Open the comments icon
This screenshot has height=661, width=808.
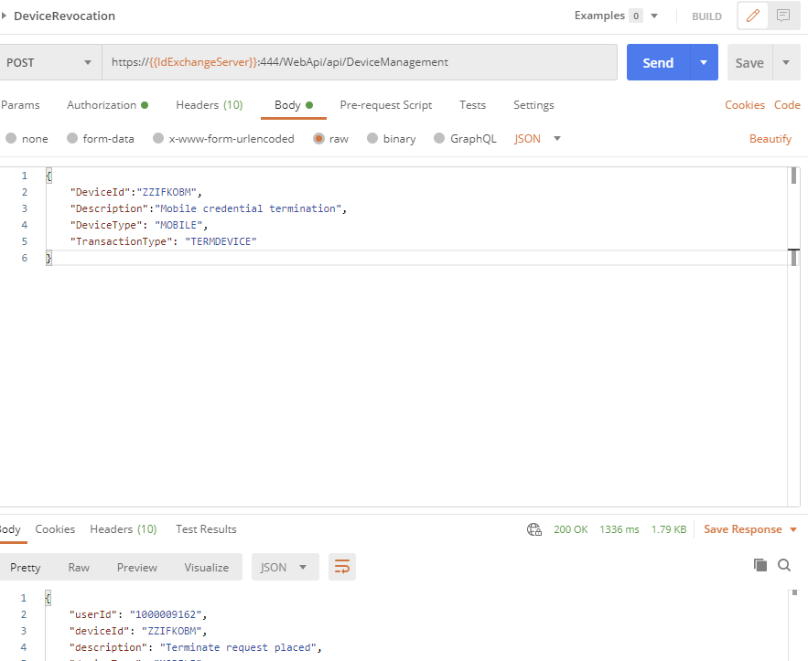(x=783, y=16)
